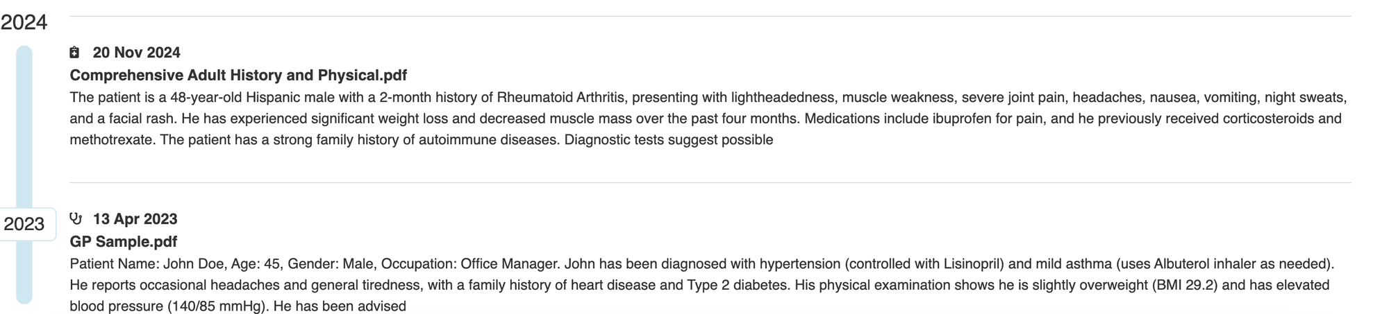
Task: Click the 20 Nov 2024 date label
Action: [137, 53]
